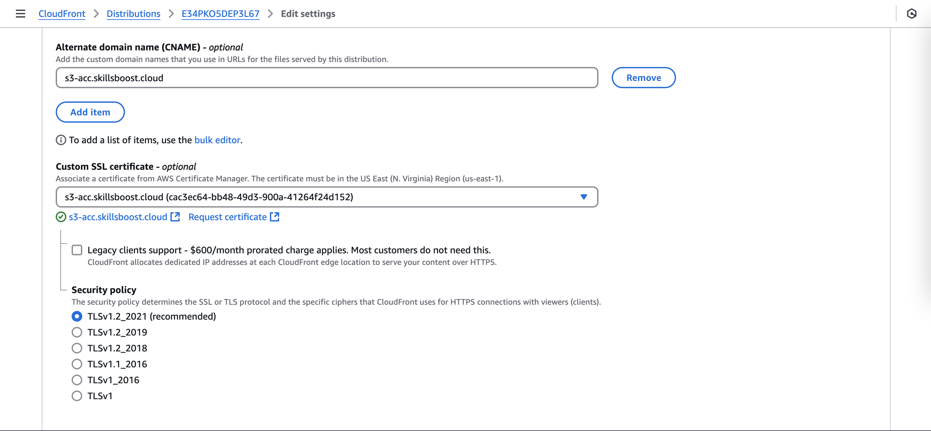Image resolution: width=931 pixels, height=431 pixels.
Task: Open the hamburger navigation menu
Action: 21,14
